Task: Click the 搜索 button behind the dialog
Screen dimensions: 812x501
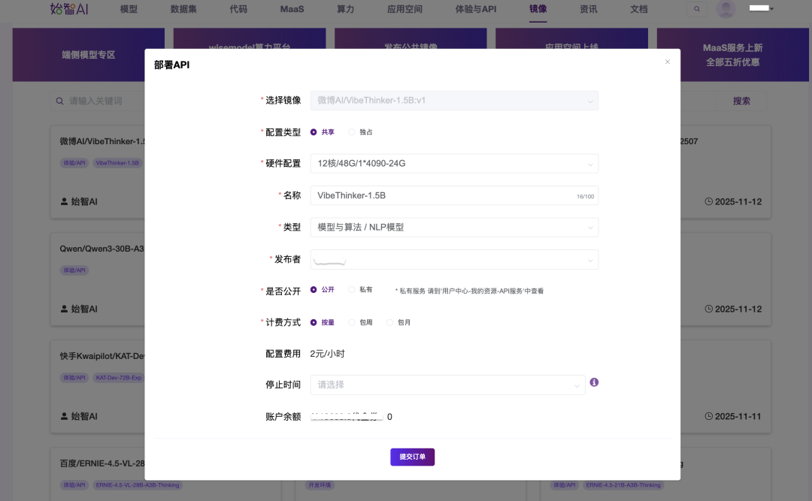Action: (x=741, y=101)
